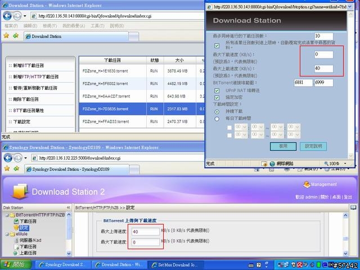Click the max download speed field in popup
Viewport: 360px width, 270px height.
[x=324, y=55]
